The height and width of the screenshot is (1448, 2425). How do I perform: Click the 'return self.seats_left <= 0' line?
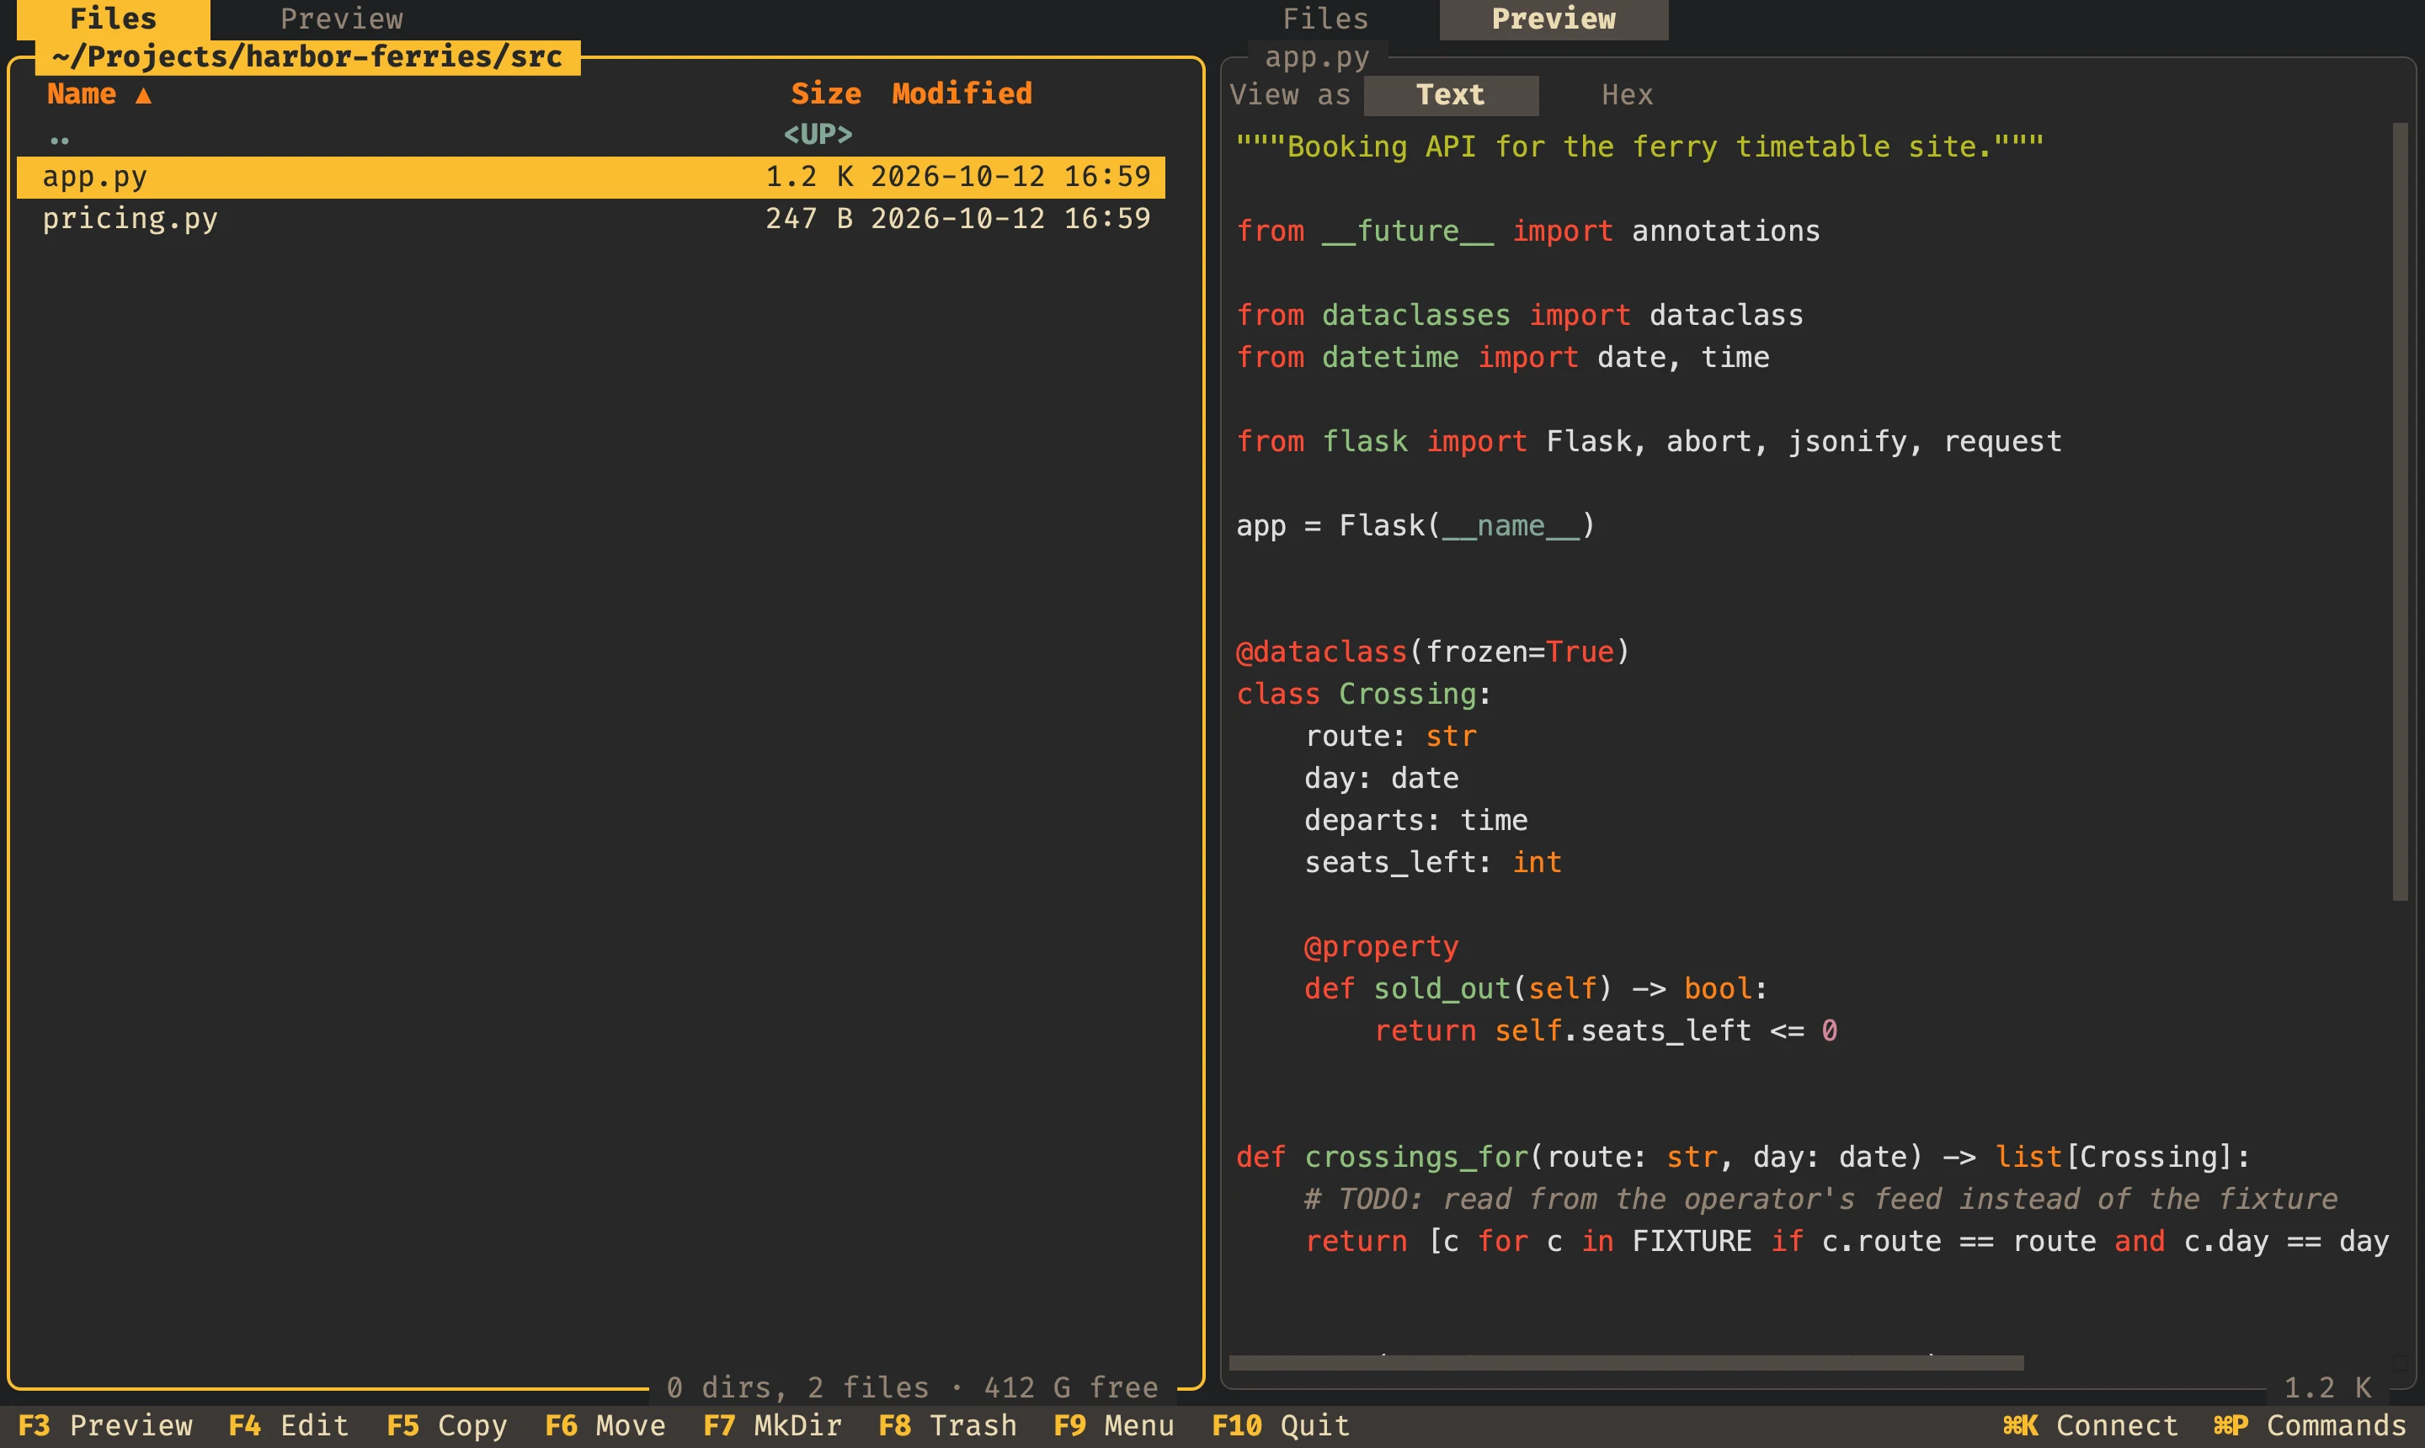(1605, 1031)
